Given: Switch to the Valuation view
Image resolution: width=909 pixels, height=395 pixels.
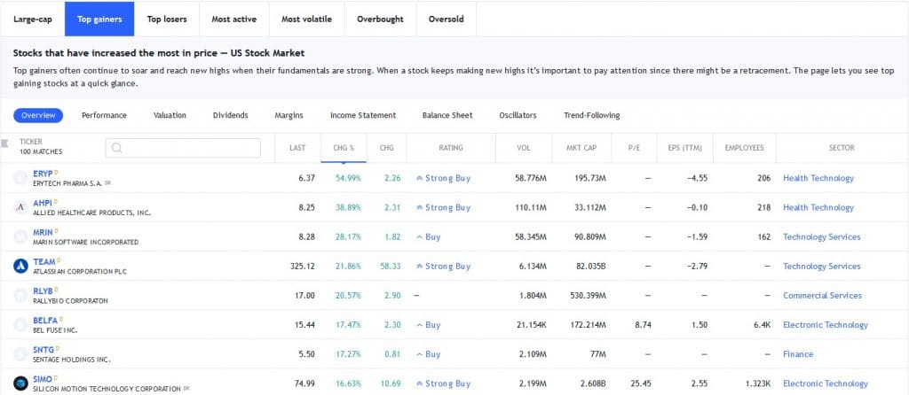Looking at the screenshot, I should tap(170, 115).
